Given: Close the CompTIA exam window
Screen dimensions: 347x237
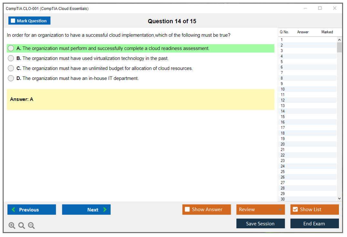Looking at the screenshot, I should pos(335,8).
